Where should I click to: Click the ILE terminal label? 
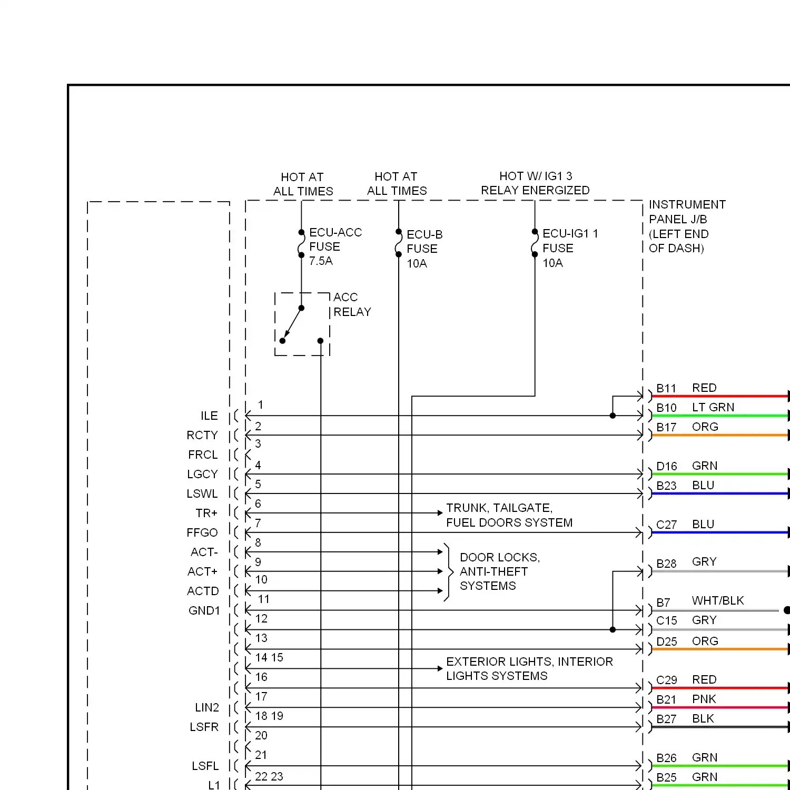tap(209, 416)
